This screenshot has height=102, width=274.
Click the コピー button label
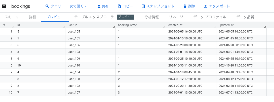128,6
